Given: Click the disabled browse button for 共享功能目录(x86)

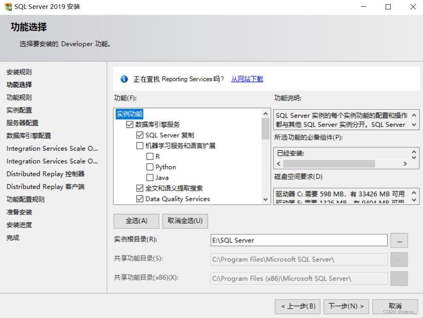Looking at the screenshot, I should pyautogui.click(x=399, y=279).
